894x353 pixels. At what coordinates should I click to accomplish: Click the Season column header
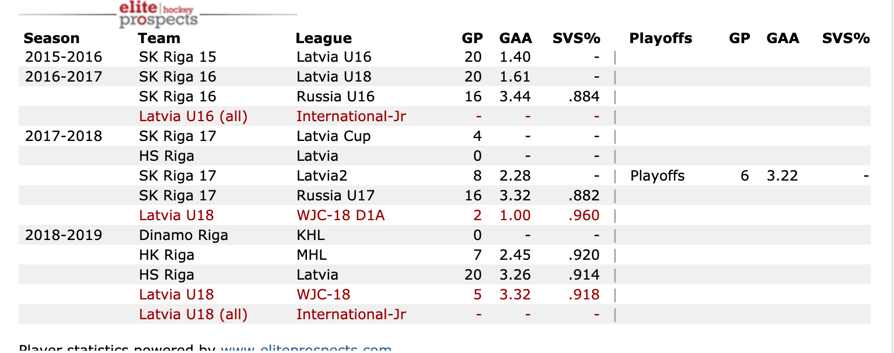51,38
